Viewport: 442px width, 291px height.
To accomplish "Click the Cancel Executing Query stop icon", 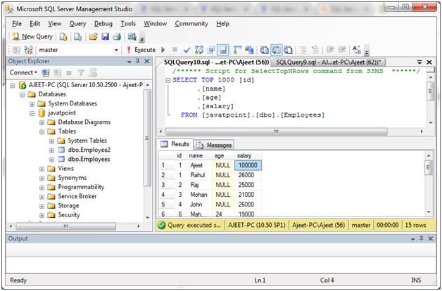I will click(175, 49).
